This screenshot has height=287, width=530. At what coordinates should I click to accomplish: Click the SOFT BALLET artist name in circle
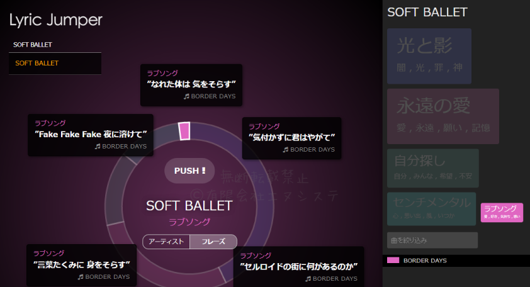[189, 206]
